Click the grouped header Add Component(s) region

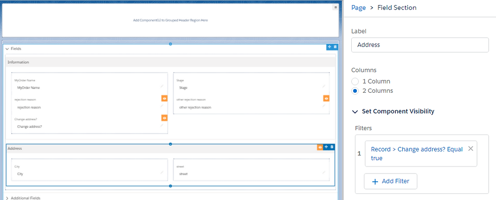(171, 20)
